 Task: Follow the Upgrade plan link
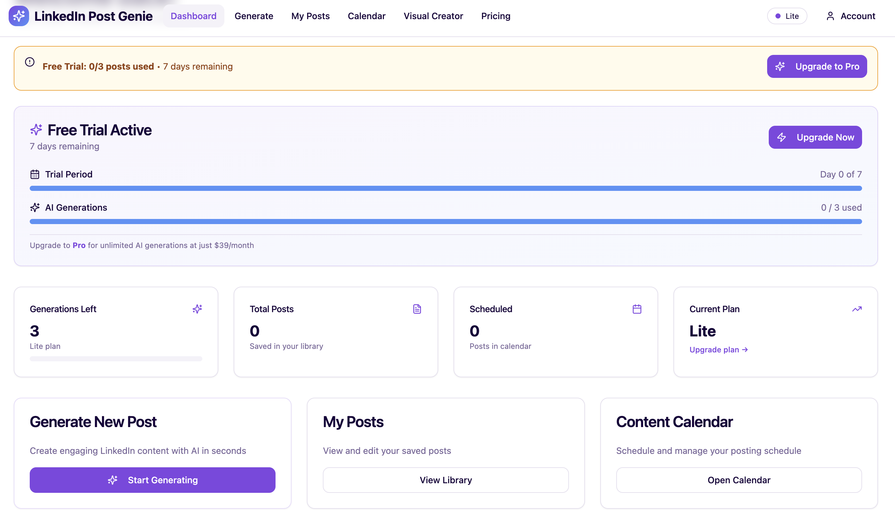718,350
